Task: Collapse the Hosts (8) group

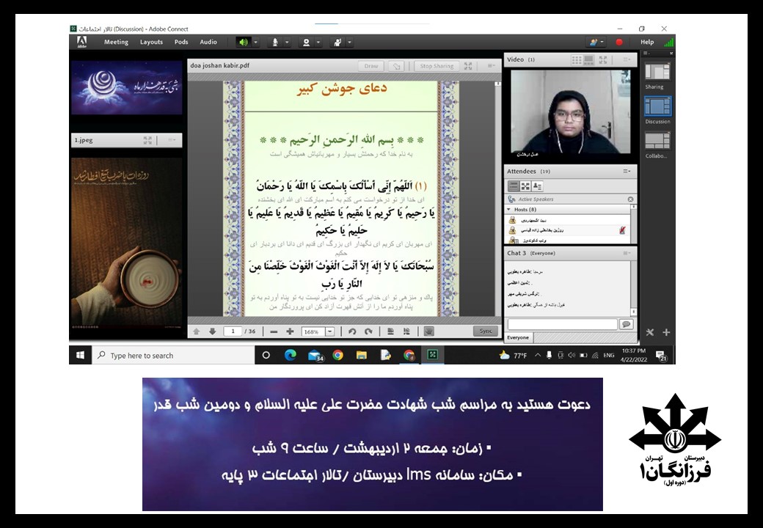Action: [x=508, y=210]
